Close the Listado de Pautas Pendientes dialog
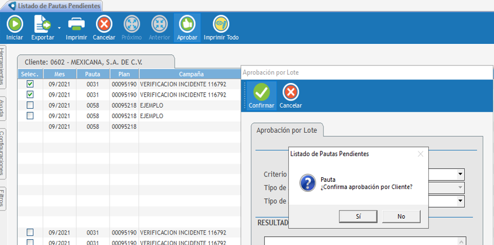 coord(420,154)
